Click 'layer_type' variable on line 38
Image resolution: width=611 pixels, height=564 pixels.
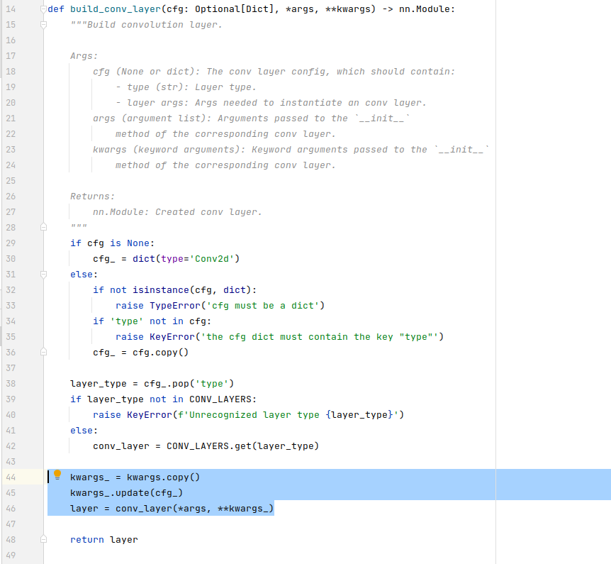(99, 383)
